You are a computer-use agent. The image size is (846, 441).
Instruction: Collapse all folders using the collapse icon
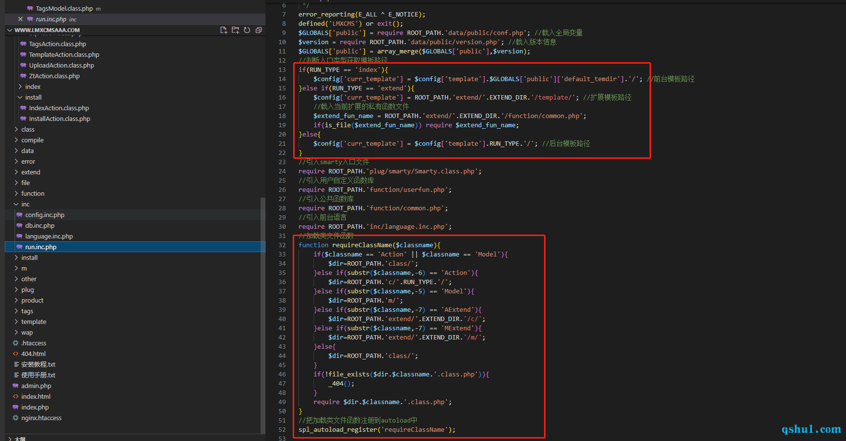tap(259, 30)
